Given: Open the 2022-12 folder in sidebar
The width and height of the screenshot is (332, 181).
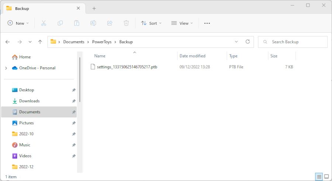Looking at the screenshot, I should pos(26,167).
